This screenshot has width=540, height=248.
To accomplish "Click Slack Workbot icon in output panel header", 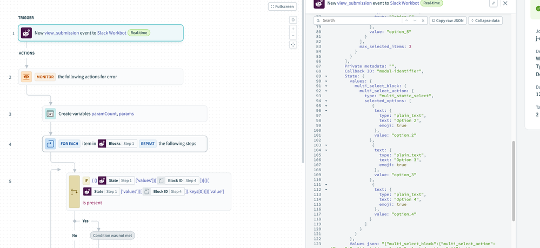I will [x=319, y=3].
